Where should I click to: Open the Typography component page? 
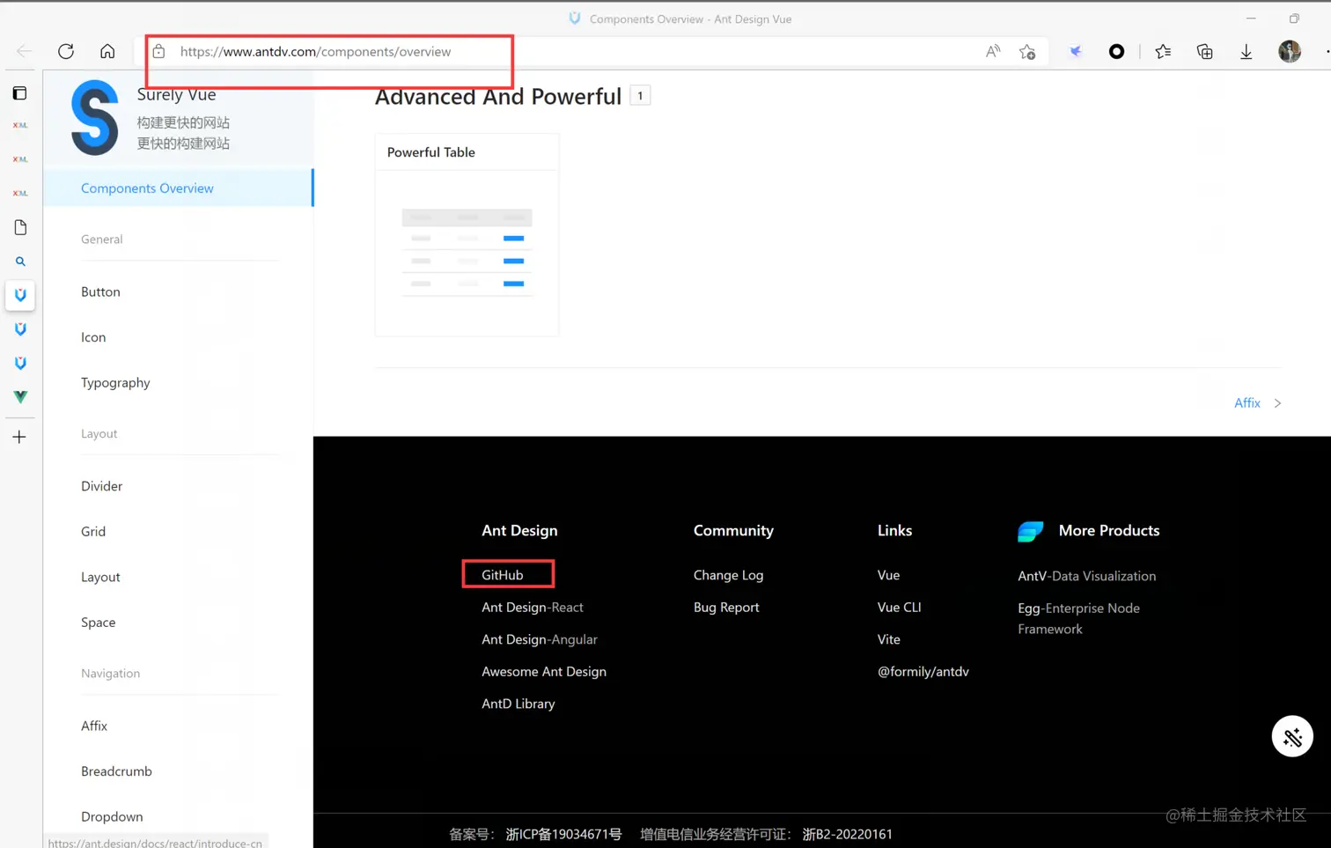point(115,383)
